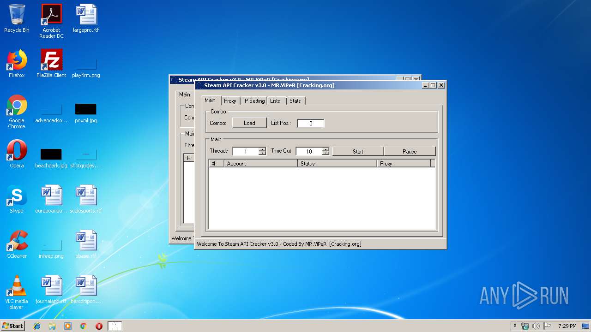
Task: Select poxml.jpg file icon
Action: click(x=86, y=113)
